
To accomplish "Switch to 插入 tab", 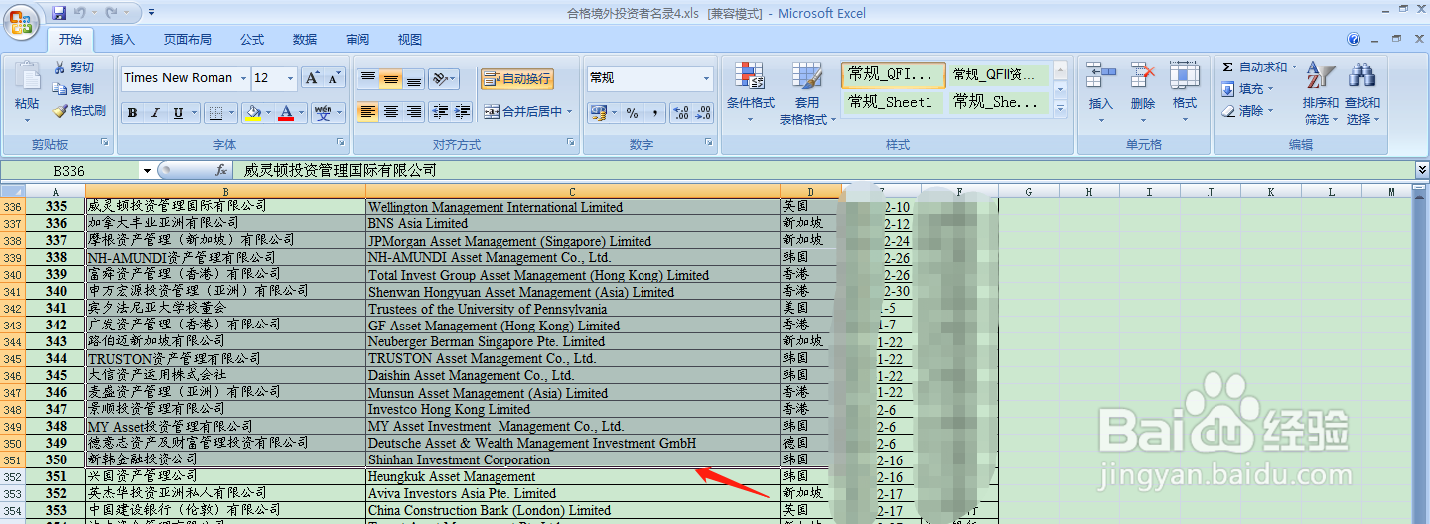I will [x=123, y=40].
